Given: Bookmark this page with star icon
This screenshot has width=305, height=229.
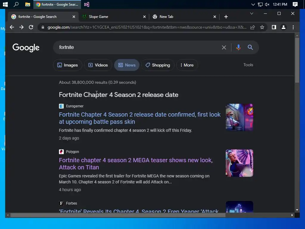Looking at the screenshot, I should [262, 27].
